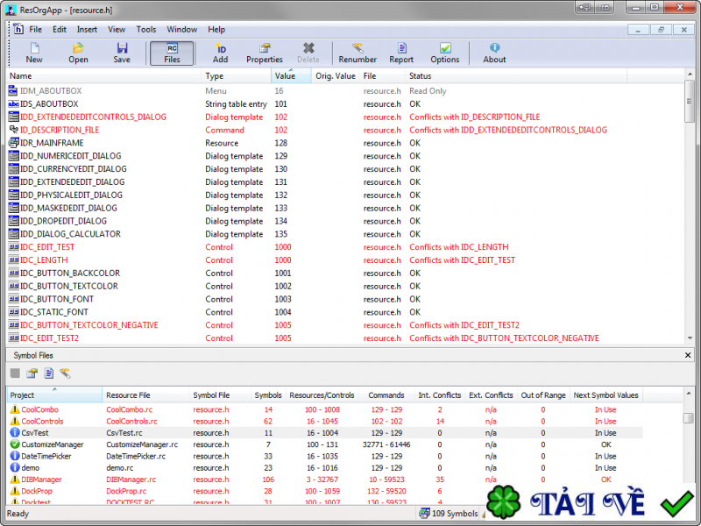701x526 pixels.
Task: Save using the Save toolbar icon
Action: coord(122,53)
